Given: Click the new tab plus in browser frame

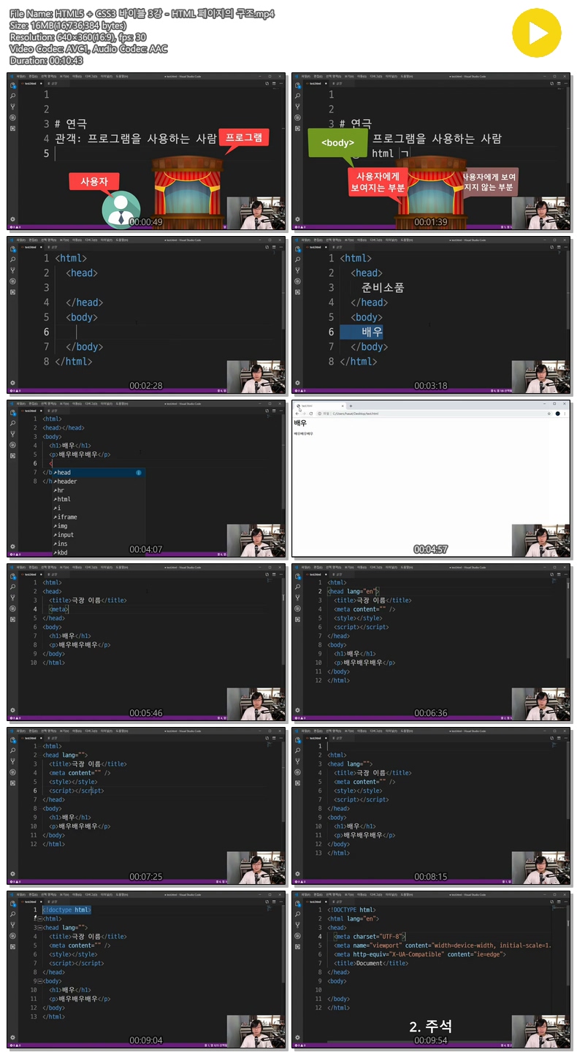Looking at the screenshot, I should point(351,405).
